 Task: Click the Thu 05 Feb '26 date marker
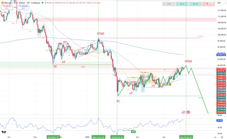pos(117,137)
